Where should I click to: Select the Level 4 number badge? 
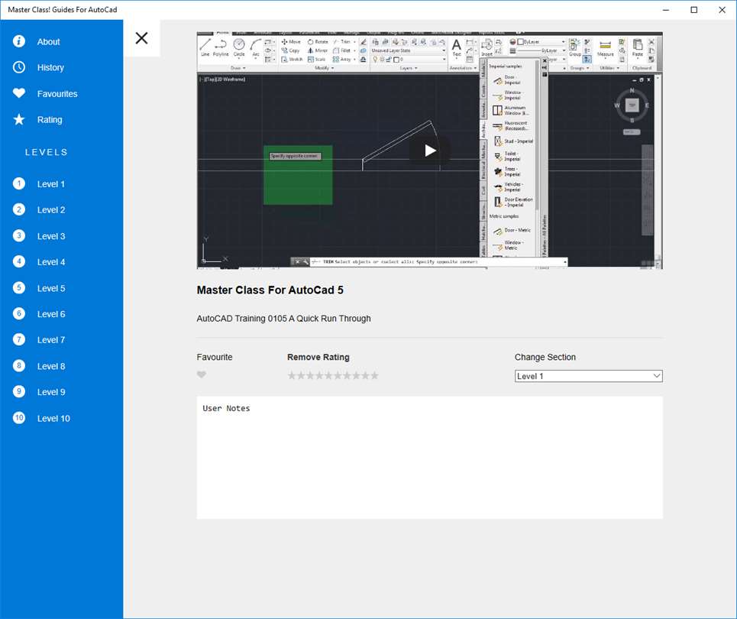coord(19,261)
